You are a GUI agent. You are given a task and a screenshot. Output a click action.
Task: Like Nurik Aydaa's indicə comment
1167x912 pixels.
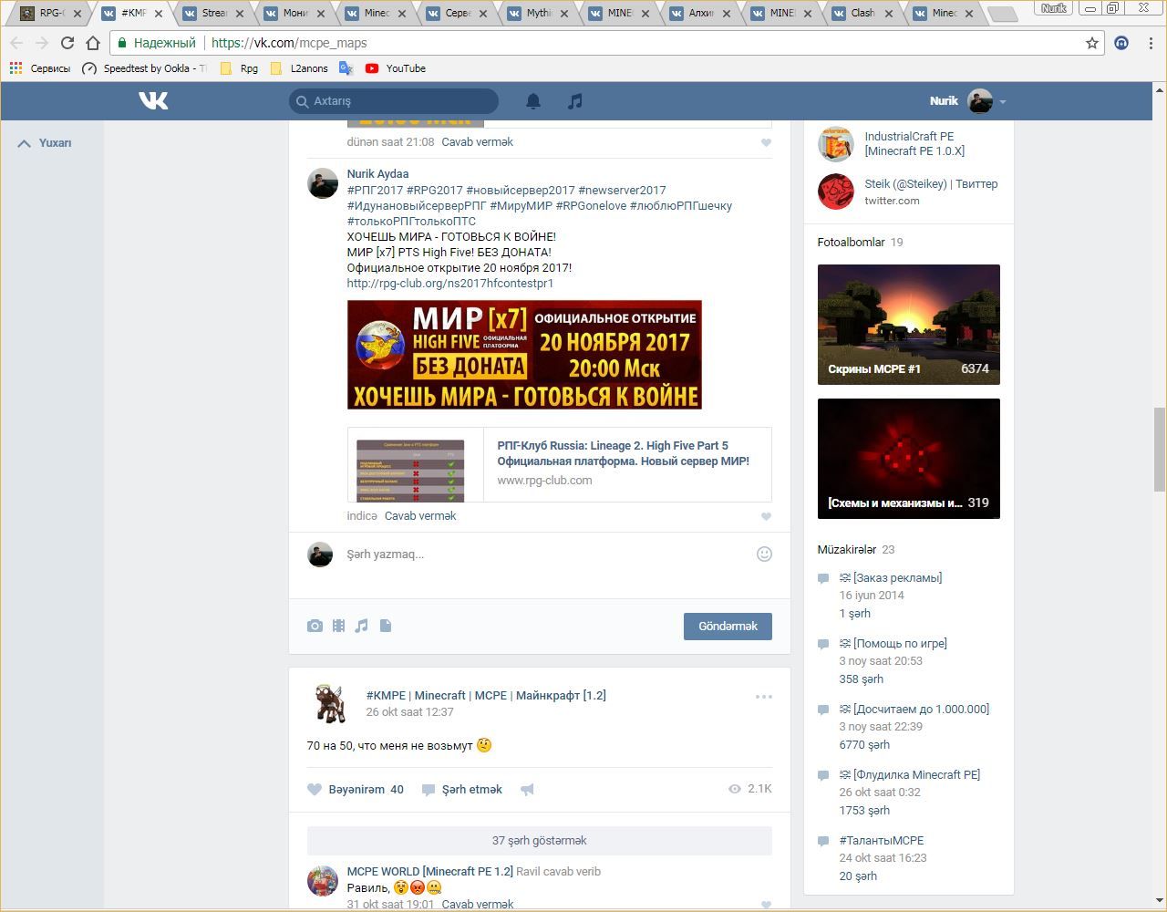pos(766,516)
